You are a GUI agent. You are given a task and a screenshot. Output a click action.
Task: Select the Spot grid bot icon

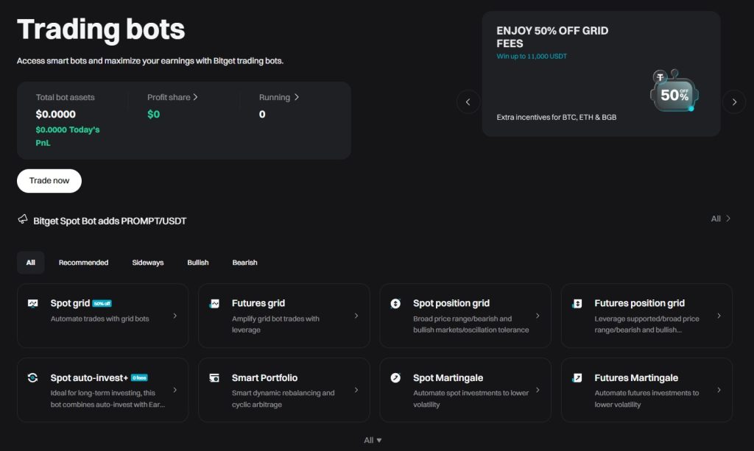pyautogui.click(x=33, y=302)
